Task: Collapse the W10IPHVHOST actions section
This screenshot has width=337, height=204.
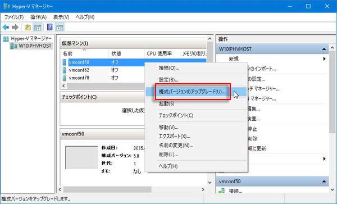Action: [x=324, y=49]
